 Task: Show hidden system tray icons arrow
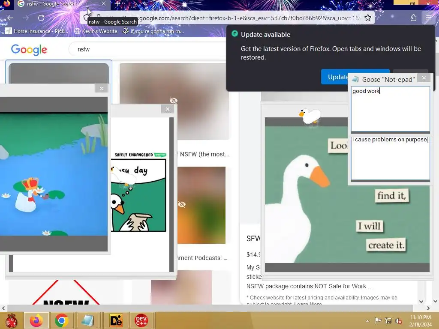(x=367, y=321)
